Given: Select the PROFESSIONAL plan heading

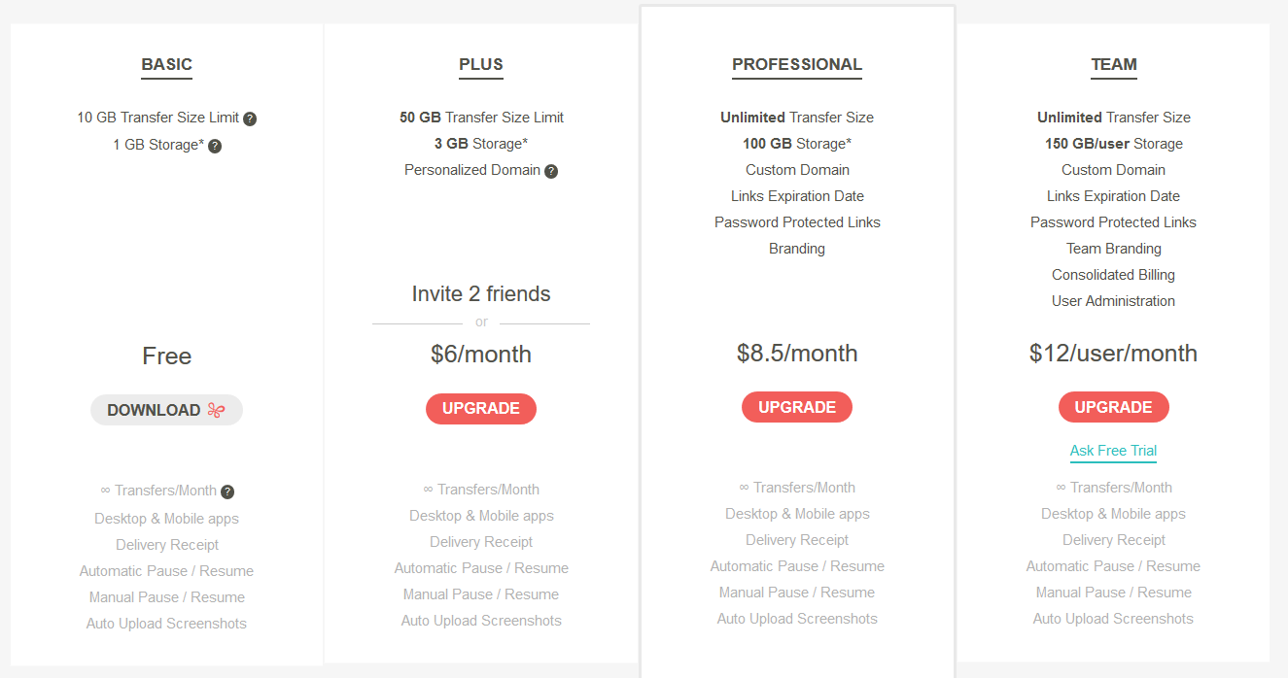Looking at the screenshot, I should click(x=797, y=65).
